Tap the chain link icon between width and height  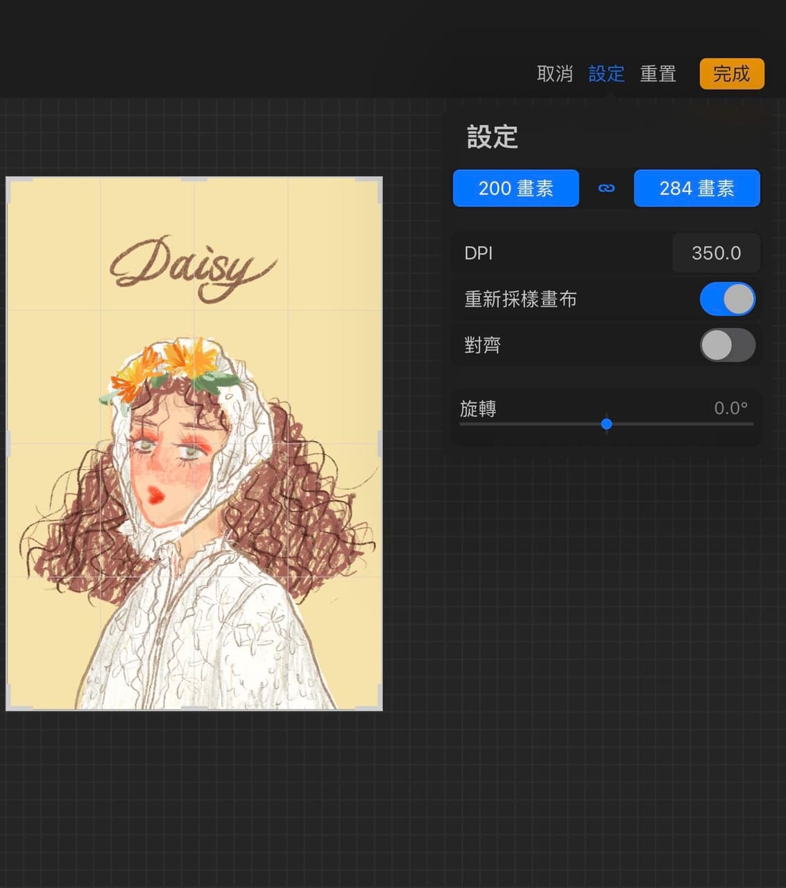[606, 188]
